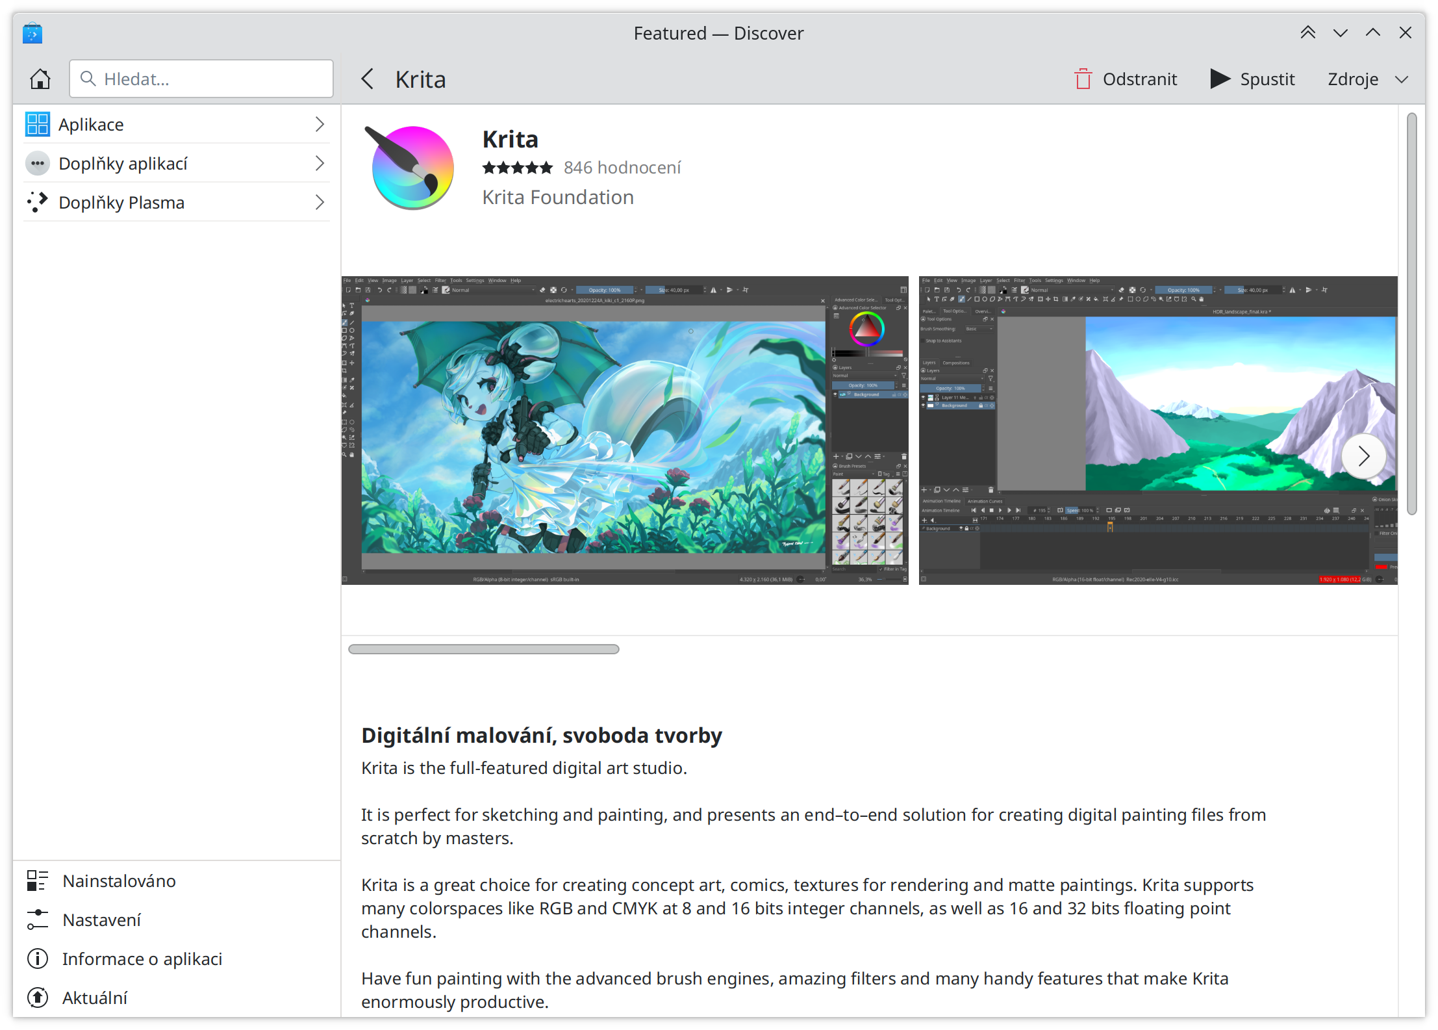Open the Zdroje sources dropdown
The height and width of the screenshot is (1030, 1438).
[1368, 79]
